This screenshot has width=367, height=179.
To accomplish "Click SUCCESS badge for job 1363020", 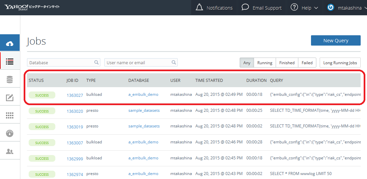I will (42, 111).
